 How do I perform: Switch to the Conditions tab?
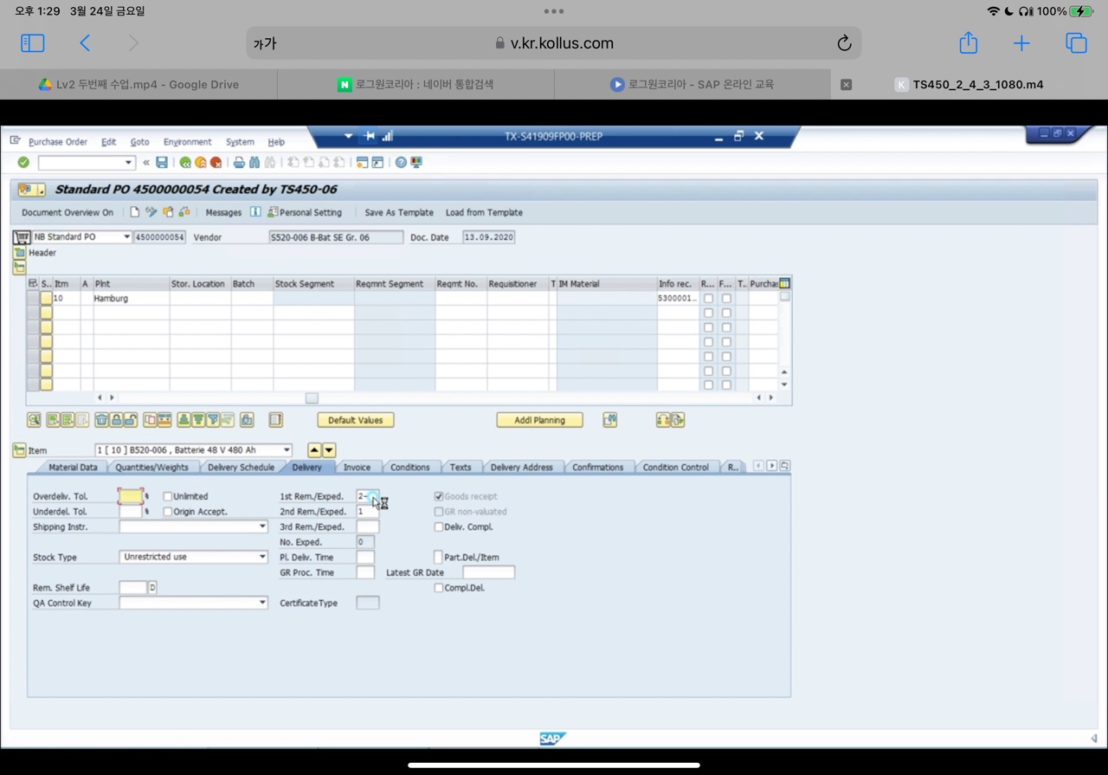(409, 467)
